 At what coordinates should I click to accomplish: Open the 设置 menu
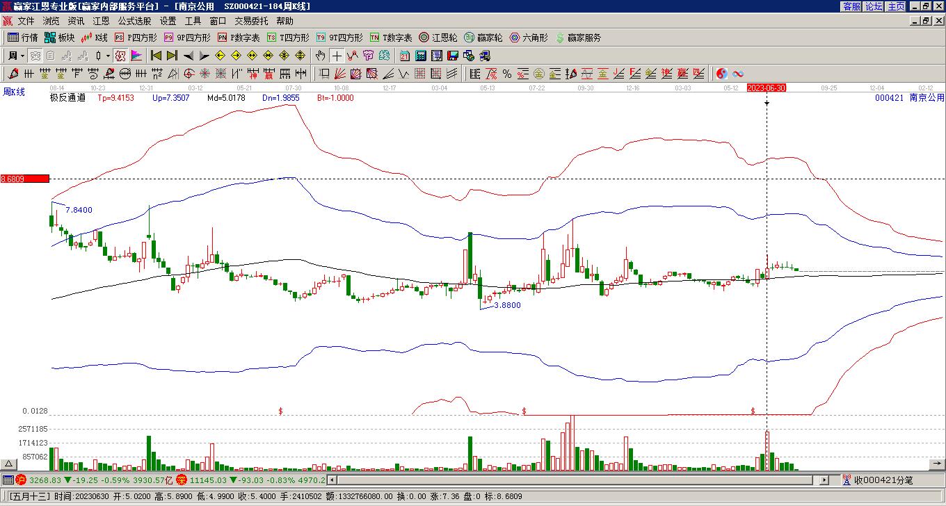point(168,22)
